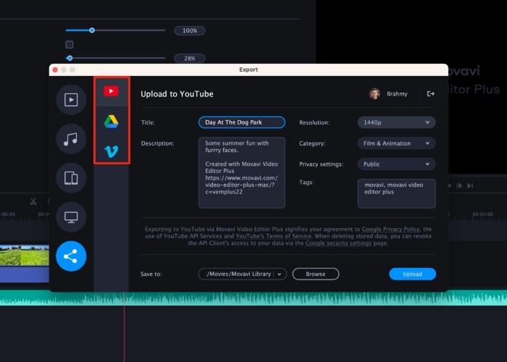507x362 pixels.
Task: Switch to the Google Drive upload tab
Action: (x=111, y=121)
